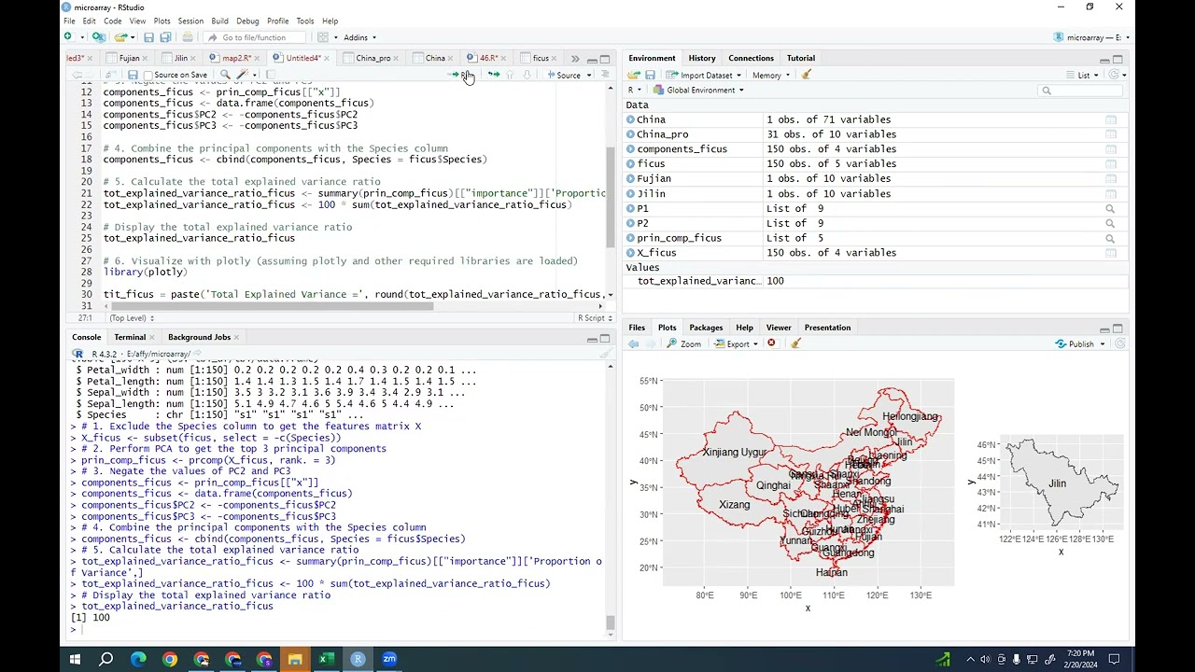Open the Session menu
The height and width of the screenshot is (672, 1195).
pyautogui.click(x=190, y=21)
